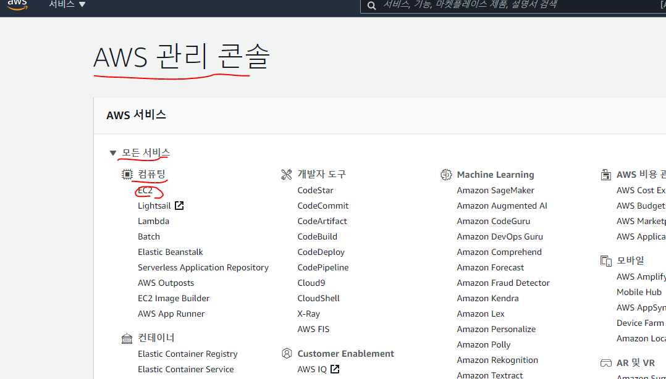The height and width of the screenshot is (379, 666).
Task: Click the 컴퓨팅 category heading
Action: click(x=151, y=175)
